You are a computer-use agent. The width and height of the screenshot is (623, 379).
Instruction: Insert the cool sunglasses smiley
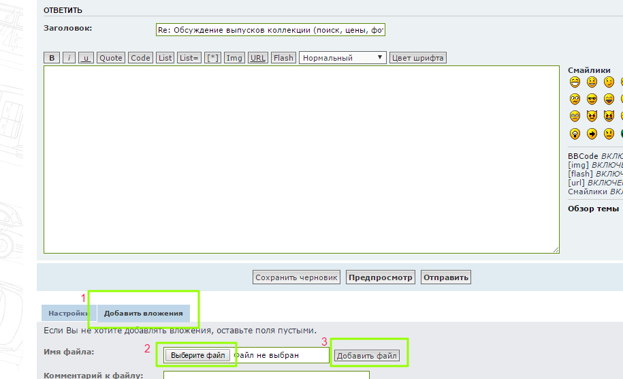pos(592,99)
